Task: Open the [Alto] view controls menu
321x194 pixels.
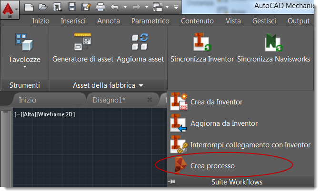Action: [29, 114]
